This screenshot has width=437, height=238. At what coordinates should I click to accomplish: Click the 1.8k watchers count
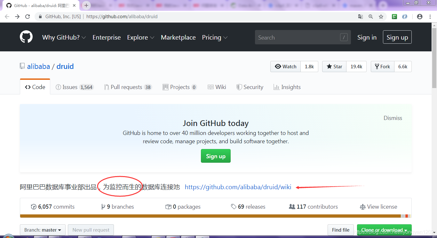coord(309,66)
